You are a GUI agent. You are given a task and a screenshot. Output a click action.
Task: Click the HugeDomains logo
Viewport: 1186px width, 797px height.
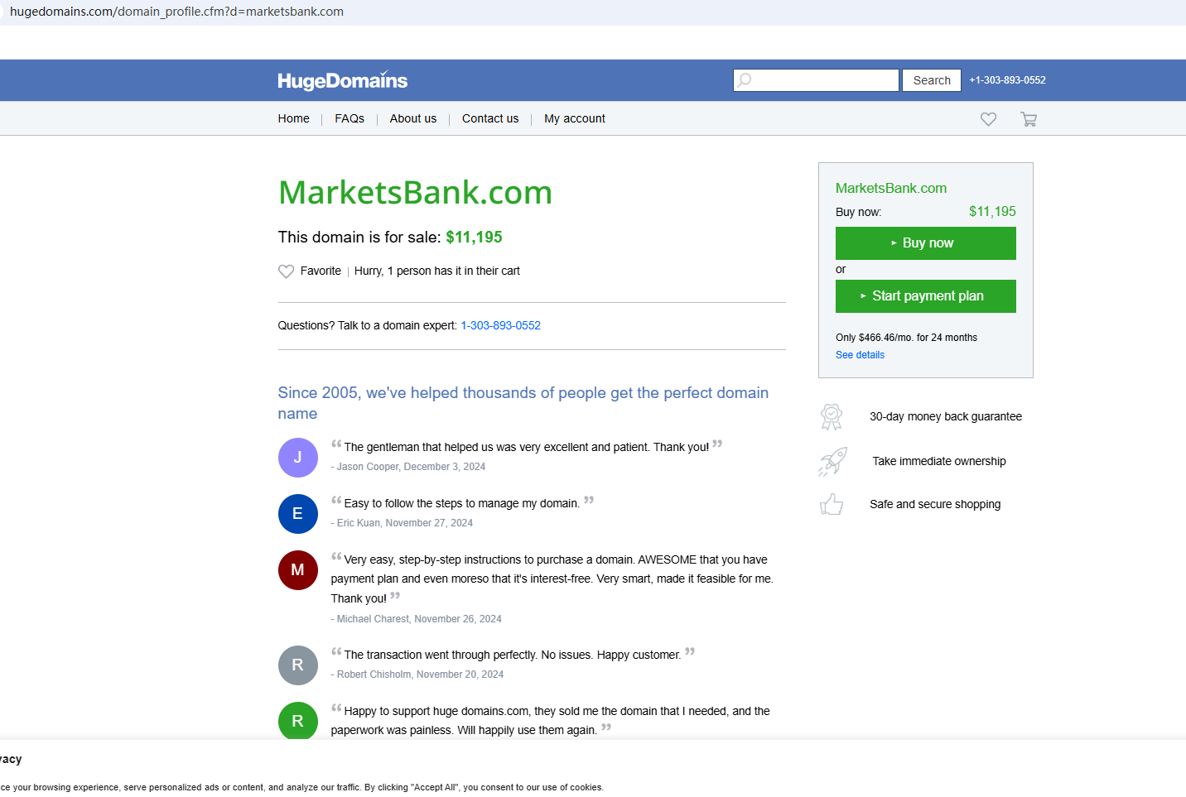coord(342,80)
